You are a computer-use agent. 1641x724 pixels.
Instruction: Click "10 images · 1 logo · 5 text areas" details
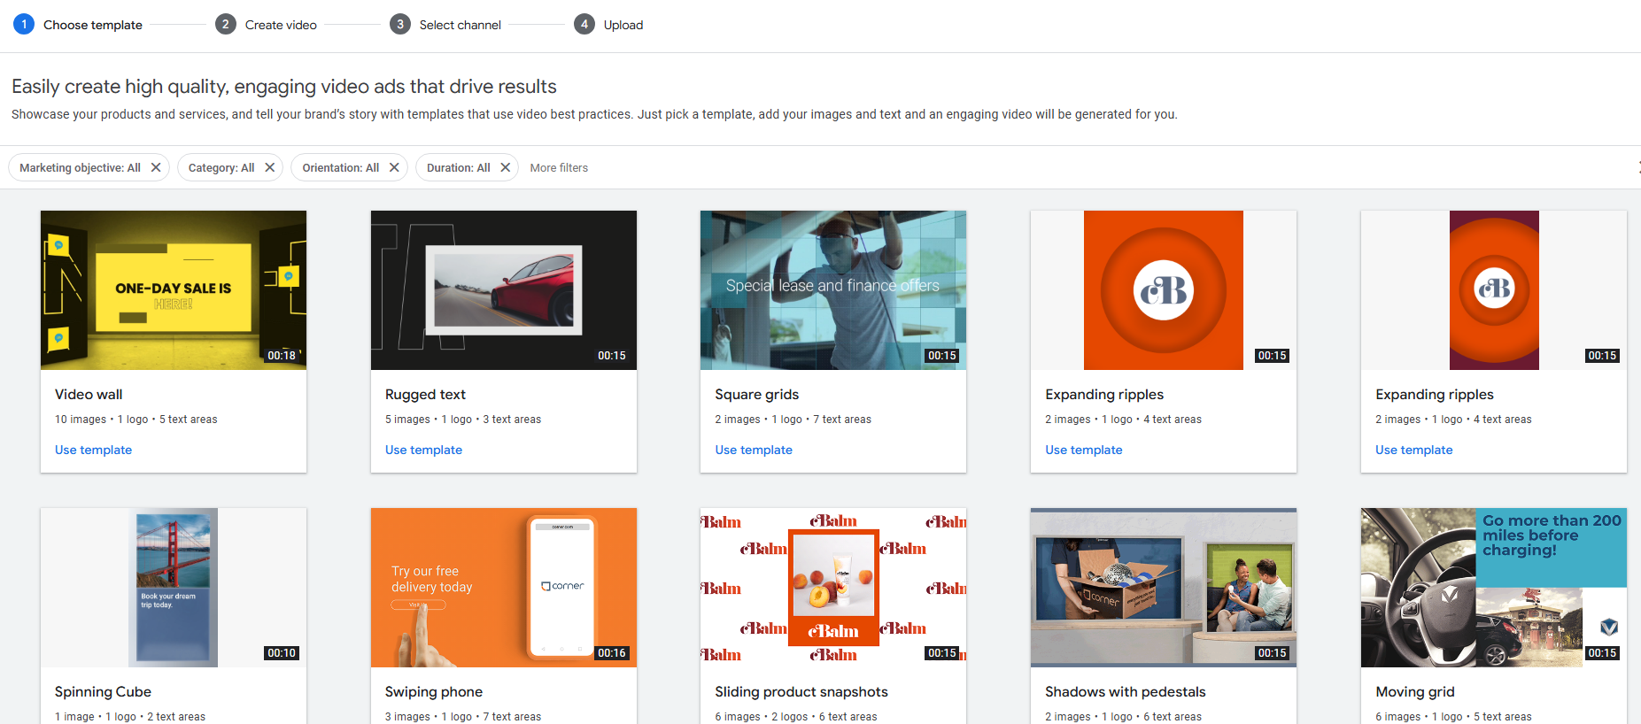136,420
